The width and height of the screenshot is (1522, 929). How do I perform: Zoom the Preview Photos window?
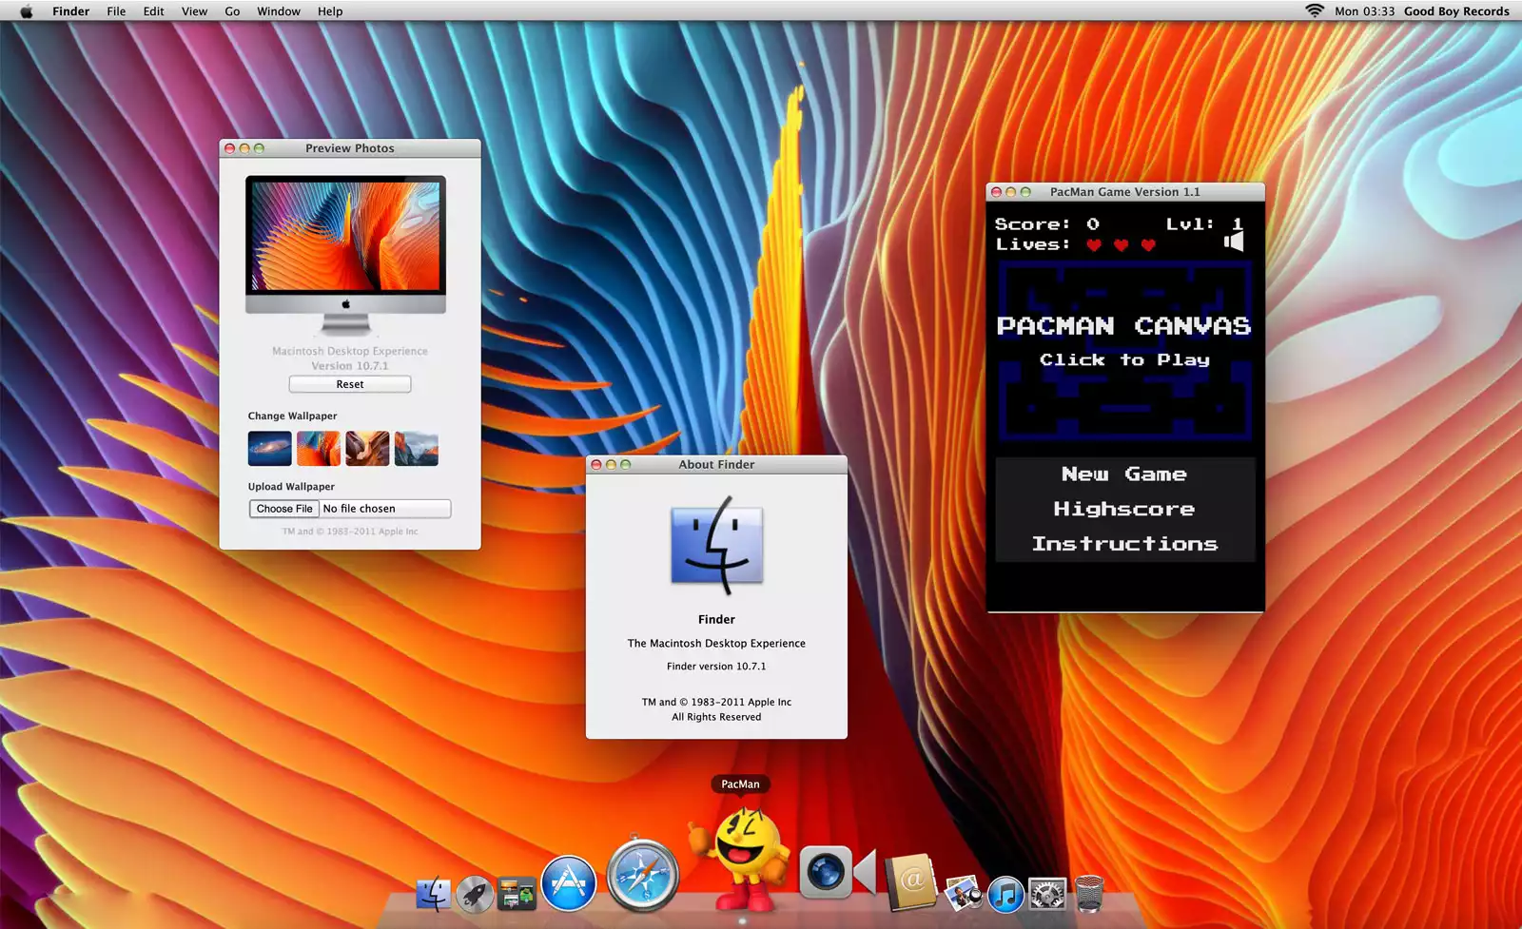[x=259, y=148]
